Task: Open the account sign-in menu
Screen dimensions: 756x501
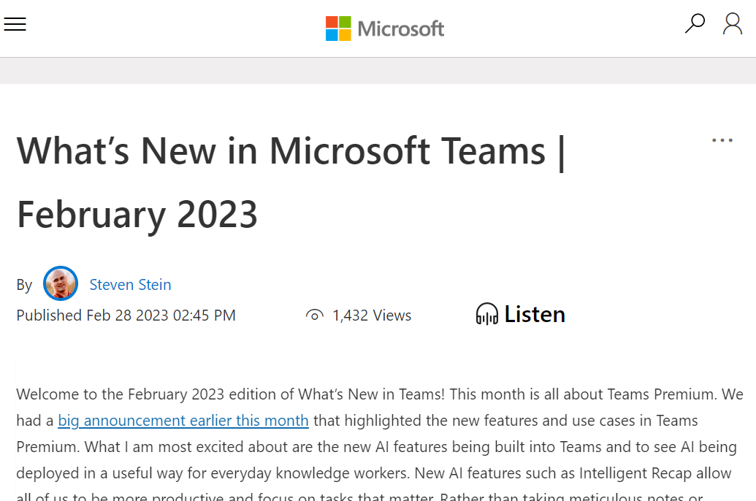Action: [x=732, y=23]
